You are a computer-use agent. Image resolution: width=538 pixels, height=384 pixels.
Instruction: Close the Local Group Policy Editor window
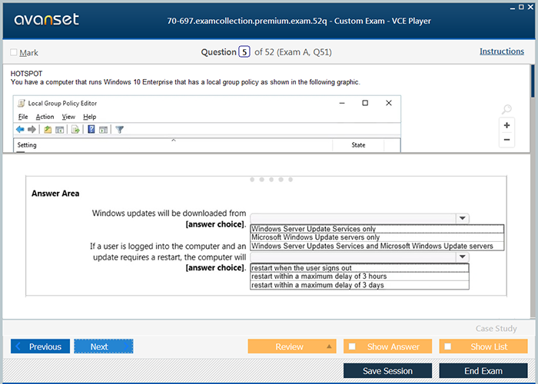point(389,103)
